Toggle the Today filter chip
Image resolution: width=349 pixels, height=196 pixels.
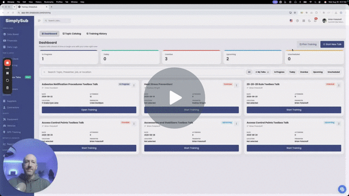tap(292, 72)
